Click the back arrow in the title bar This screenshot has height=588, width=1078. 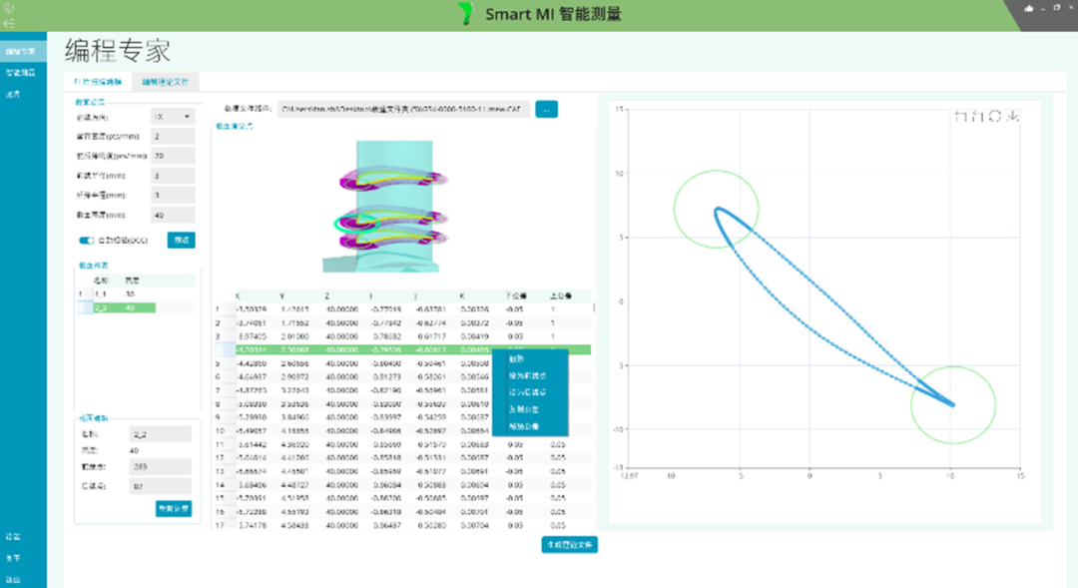click(8, 23)
